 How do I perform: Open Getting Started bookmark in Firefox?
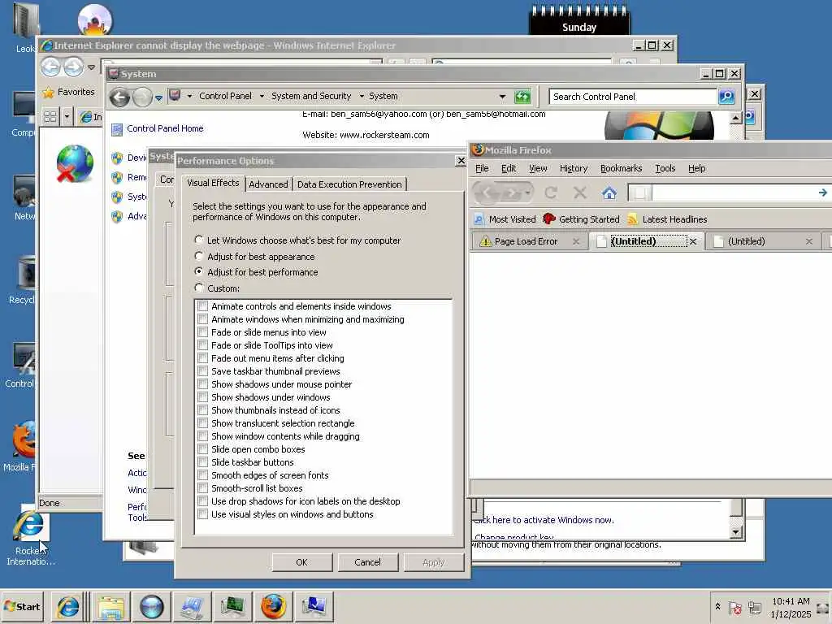point(582,219)
